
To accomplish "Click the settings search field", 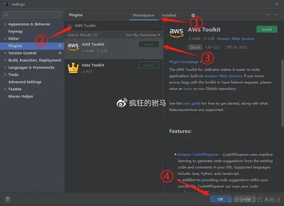I will 32,15.
